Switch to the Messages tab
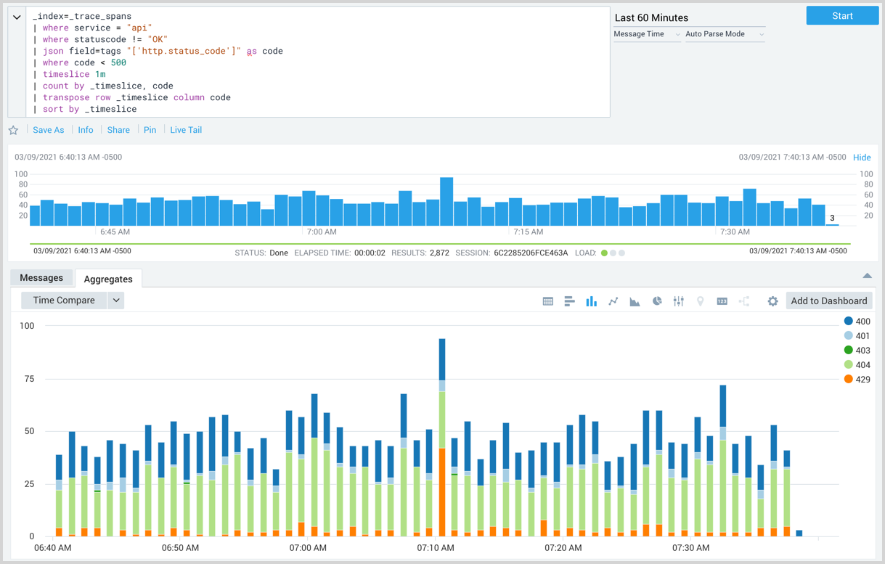 pyautogui.click(x=41, y=277)
